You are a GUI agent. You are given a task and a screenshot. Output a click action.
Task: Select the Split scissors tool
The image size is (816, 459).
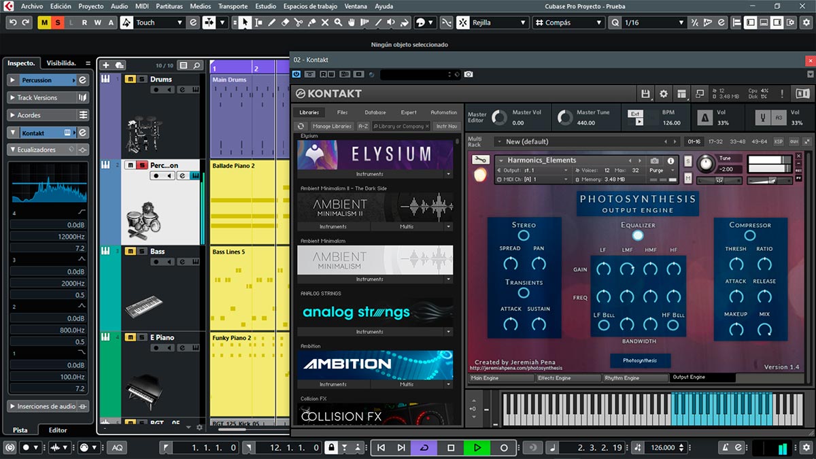click(299, 22)
